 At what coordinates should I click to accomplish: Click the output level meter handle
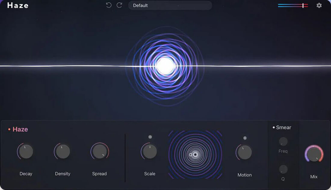[303, 5]
